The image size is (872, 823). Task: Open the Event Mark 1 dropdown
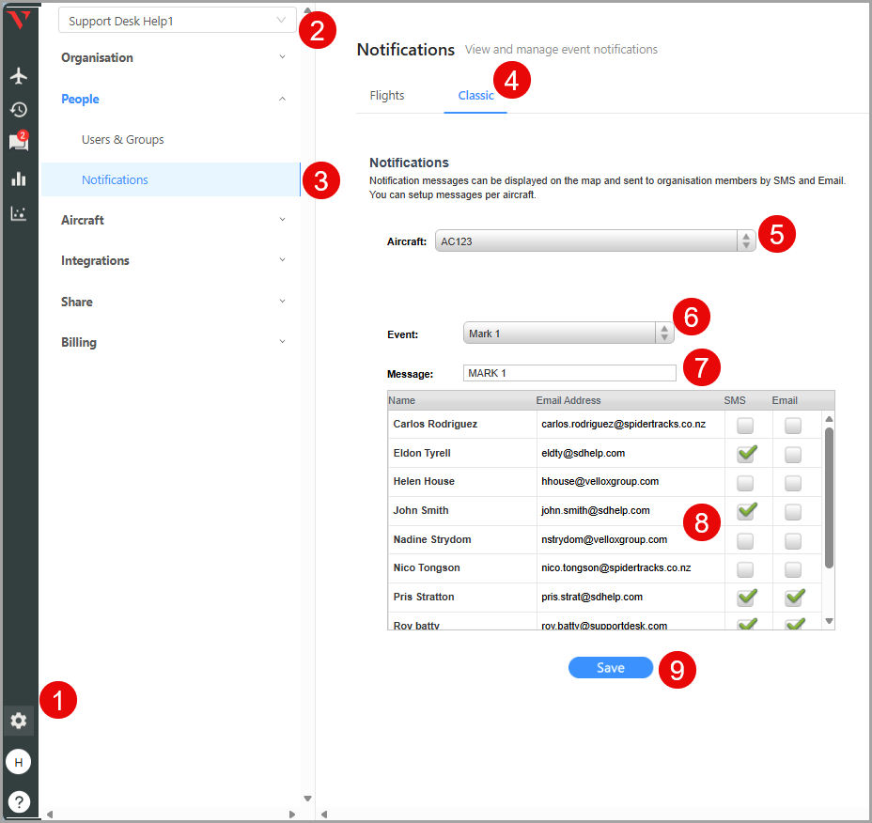click(568, 334)
